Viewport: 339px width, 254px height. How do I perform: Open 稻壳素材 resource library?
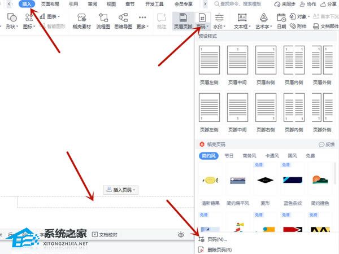82,21
